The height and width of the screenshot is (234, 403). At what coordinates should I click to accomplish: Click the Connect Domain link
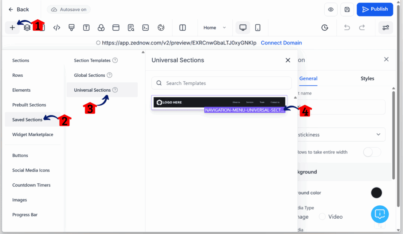[281, 43]
